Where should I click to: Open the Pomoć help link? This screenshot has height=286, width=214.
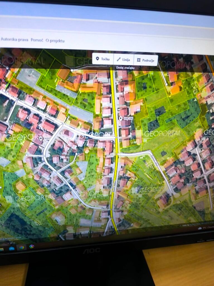pos(37,40)
